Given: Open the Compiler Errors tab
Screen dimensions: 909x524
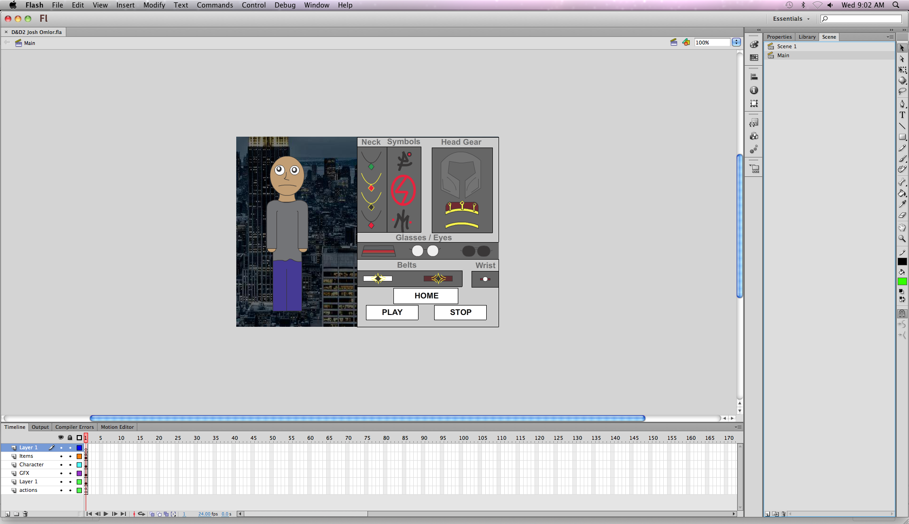Looking at the screenshot, I should [x=74, y=427].
